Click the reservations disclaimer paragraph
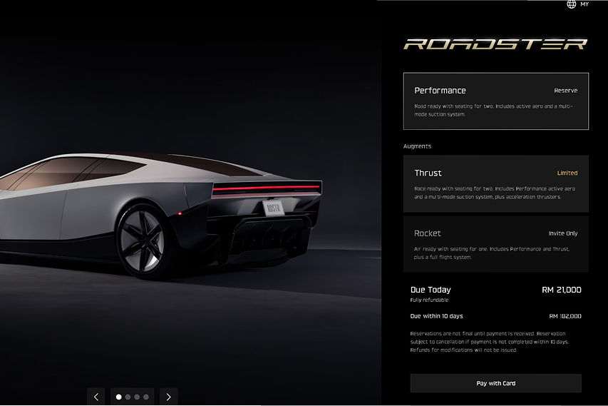Image resolution: width=608 pixels, height=406 pixels. 490,342
